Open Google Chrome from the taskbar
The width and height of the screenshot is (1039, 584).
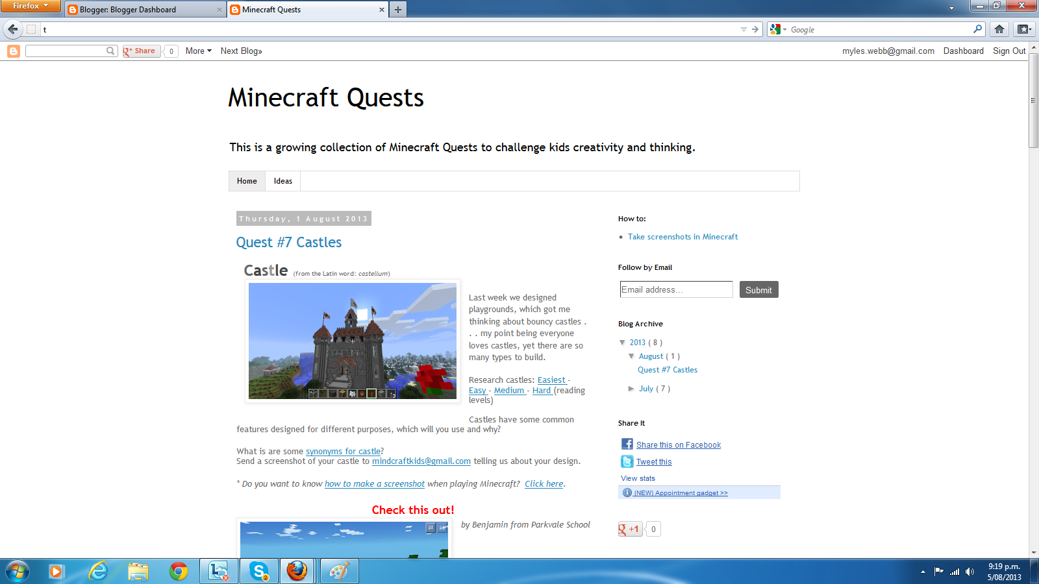click(179, 571)
